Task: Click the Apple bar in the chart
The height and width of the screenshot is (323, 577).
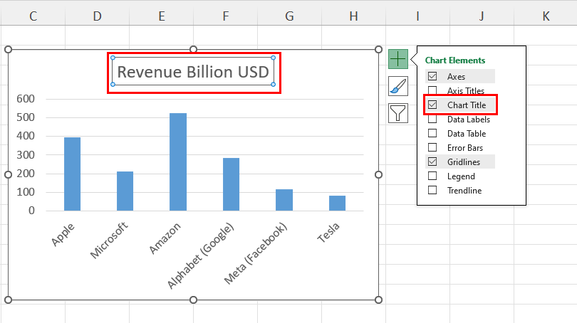Action: tap(72, 174)
